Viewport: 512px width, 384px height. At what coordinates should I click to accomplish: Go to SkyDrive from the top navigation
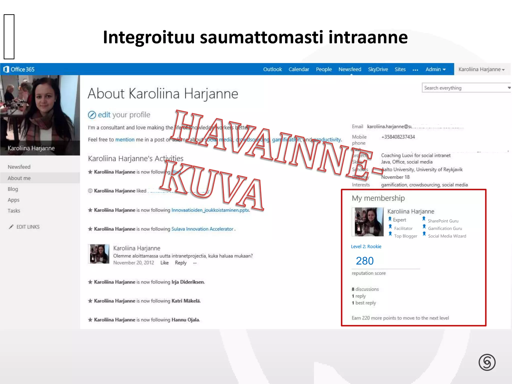tap(378, 69)
